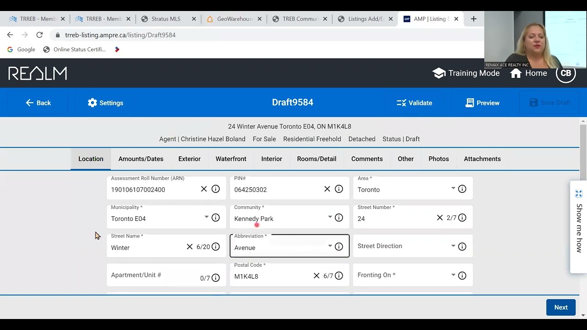Show info for Street Number field
The image size is (587, 330).
[462, 218]
